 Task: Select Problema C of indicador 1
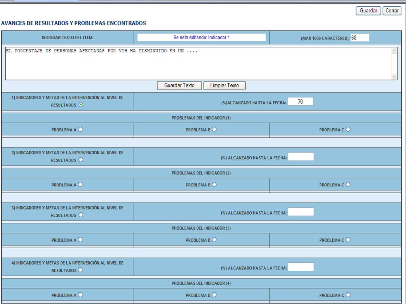coord(348,129)
